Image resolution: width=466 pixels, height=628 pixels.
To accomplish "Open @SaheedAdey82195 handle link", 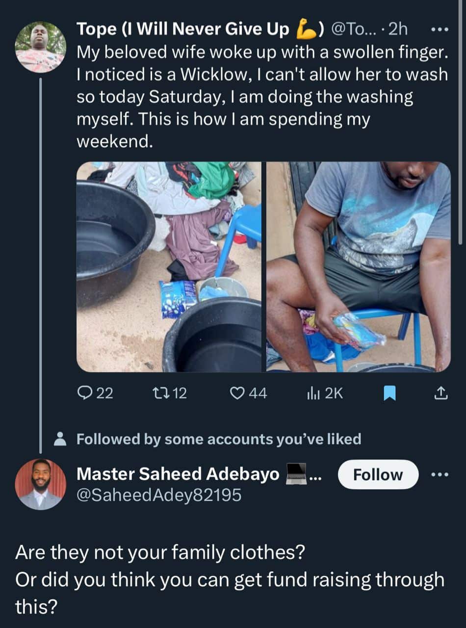I will 159,495.
